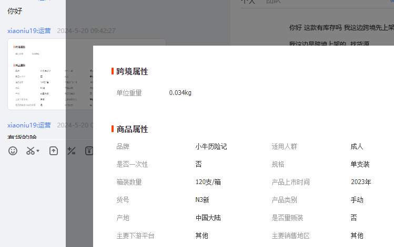Viewport: 394px width, 247px height.
Task: Click the xiaoniu19:运营 name above 有货的哈
Action: (29, 125)
